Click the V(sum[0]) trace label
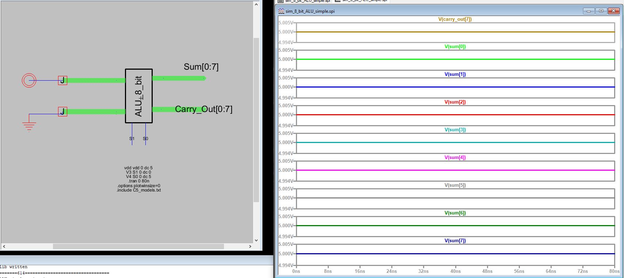This screenshot has width=624, height=278. click(455, 46)
